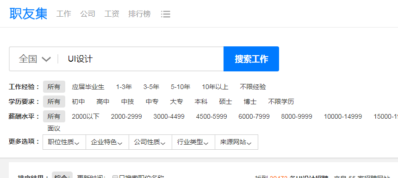Check the 只搜索职位名称 checkbox
The height and width of the screenshot is (178, 398).
point(115,177)
